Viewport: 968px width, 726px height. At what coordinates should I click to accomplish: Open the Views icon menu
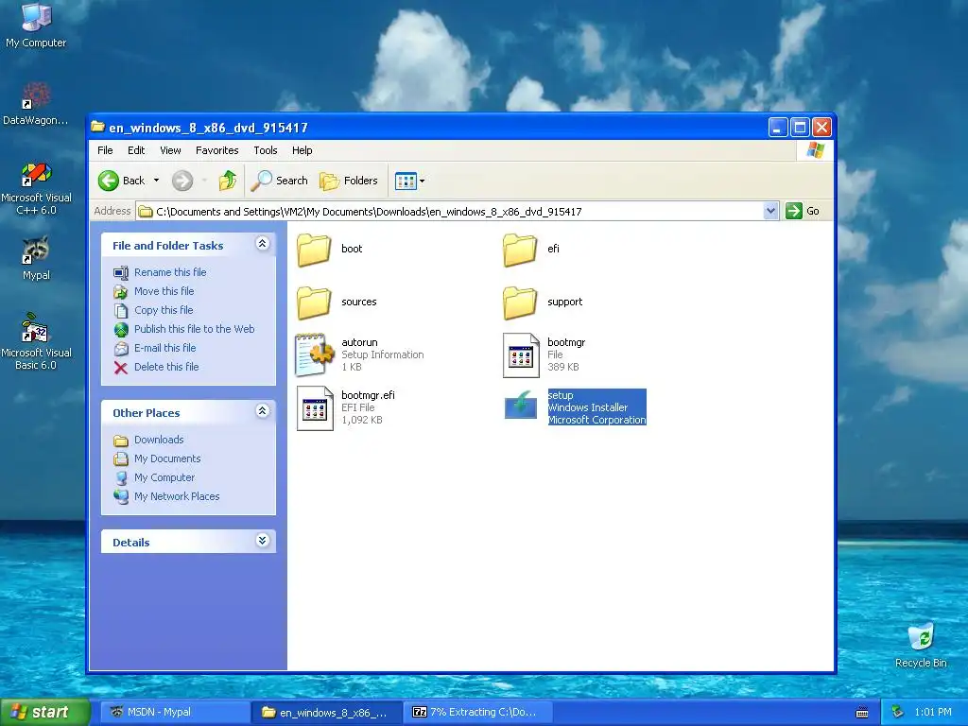tap(410, 181)
